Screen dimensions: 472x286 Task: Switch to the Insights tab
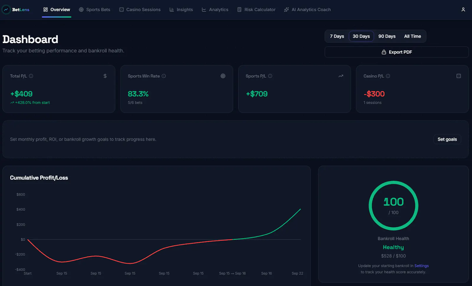[181, 9]
